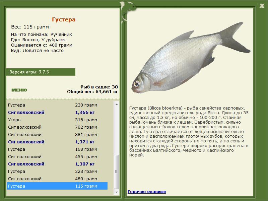Select Сиг волховский 702 грамм row
Screen dimensions: 268x201
tap(57, 127)
